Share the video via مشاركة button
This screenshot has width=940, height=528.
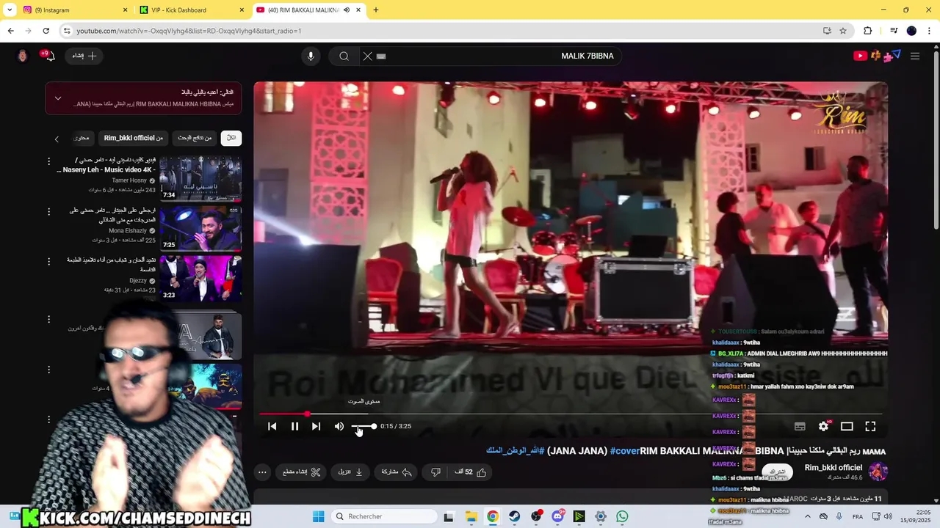click(x=397, y=472)
